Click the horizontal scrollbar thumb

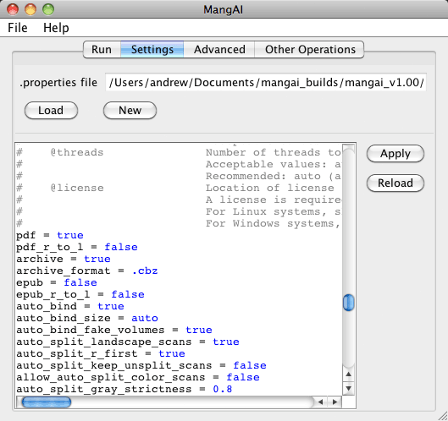pos(47,402)
